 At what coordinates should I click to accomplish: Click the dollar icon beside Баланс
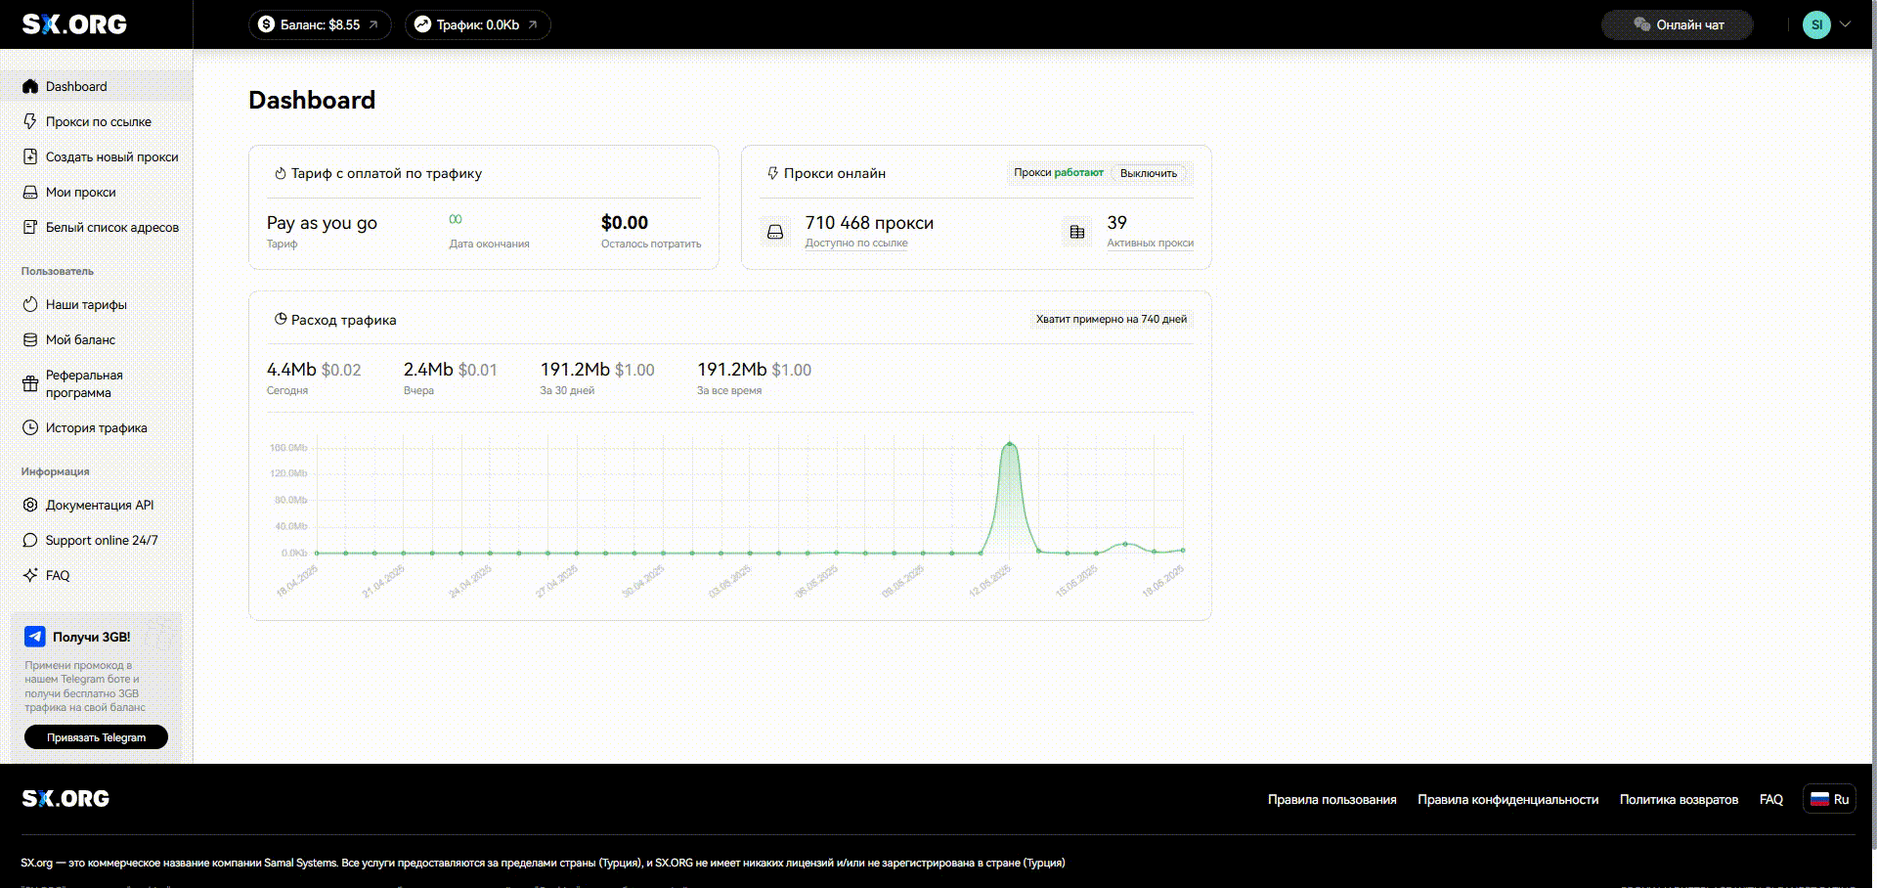[x=266, y=24]
